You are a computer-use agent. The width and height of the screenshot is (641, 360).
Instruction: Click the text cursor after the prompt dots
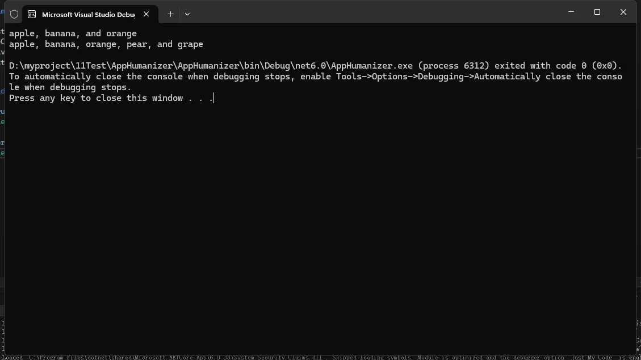(x=214, y=98)
